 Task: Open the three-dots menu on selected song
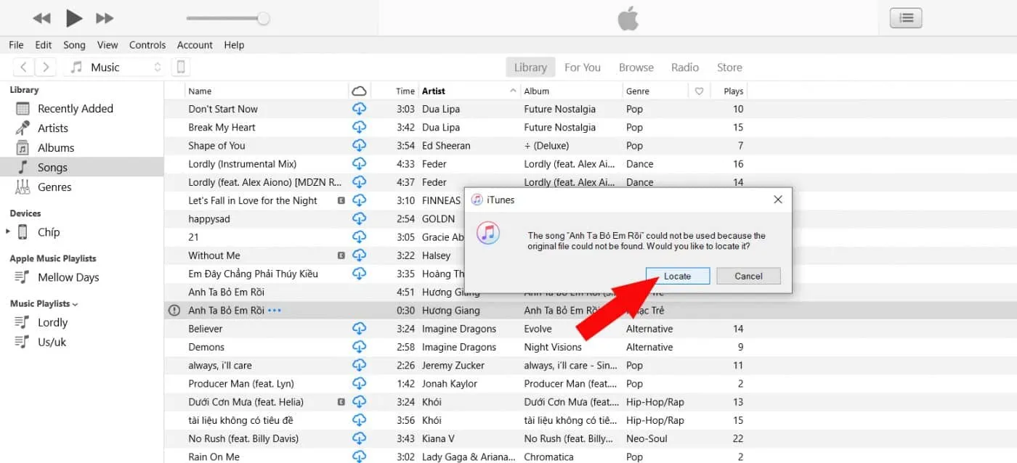click(274, 311)
